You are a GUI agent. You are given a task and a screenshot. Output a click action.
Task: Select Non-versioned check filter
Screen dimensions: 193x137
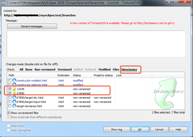click(x=45, y=70)
